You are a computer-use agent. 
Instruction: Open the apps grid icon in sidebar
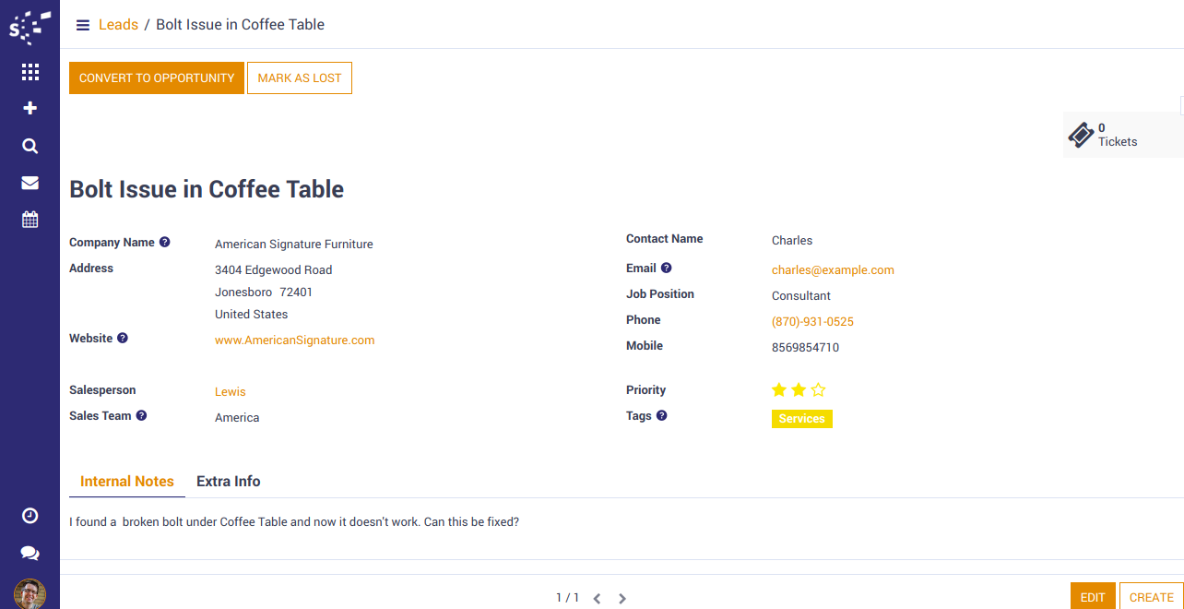click(30, 72)
